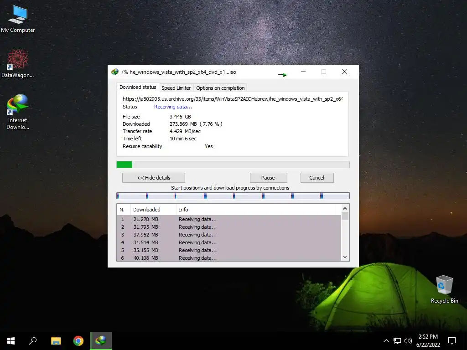This screenshot has height=350, width=467.
Task: Select connection row 6 with 40.108 MB
Action: pos(229,258)
